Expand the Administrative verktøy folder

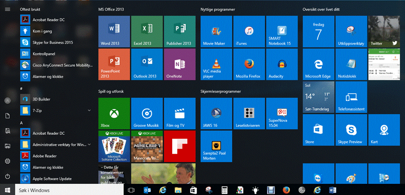[x=89, y=145]
